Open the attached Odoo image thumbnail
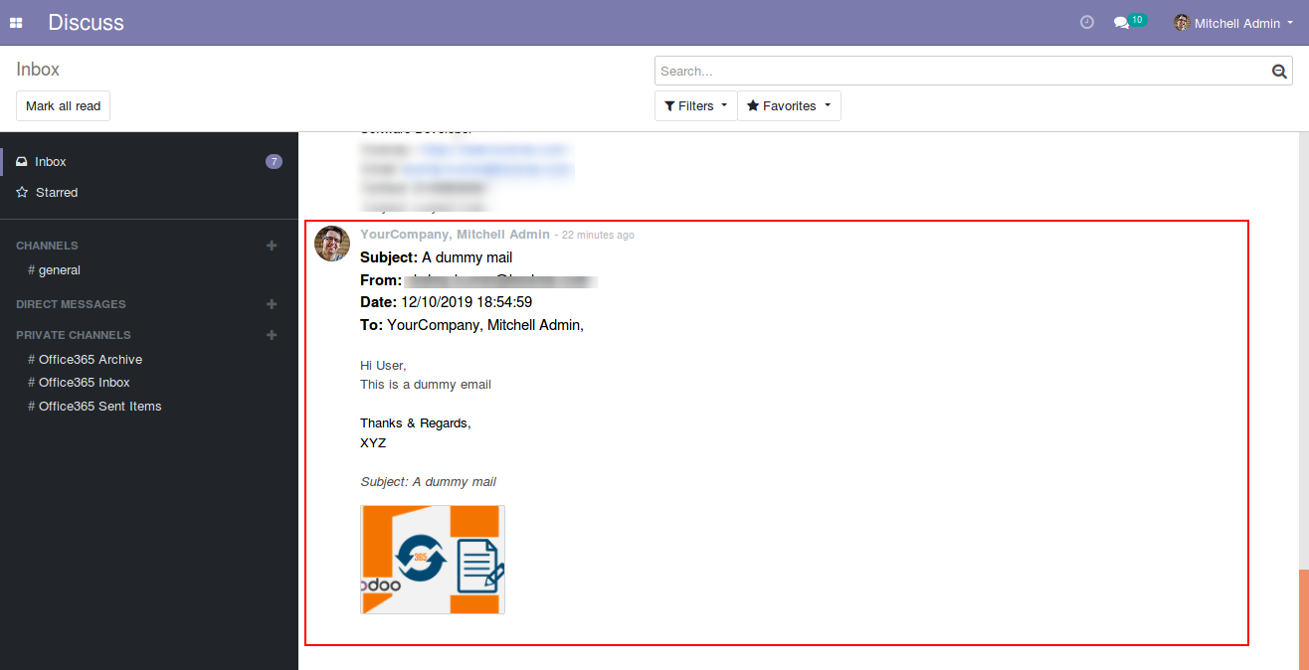This screenshot has height=670, width=1309. point(433,560)
